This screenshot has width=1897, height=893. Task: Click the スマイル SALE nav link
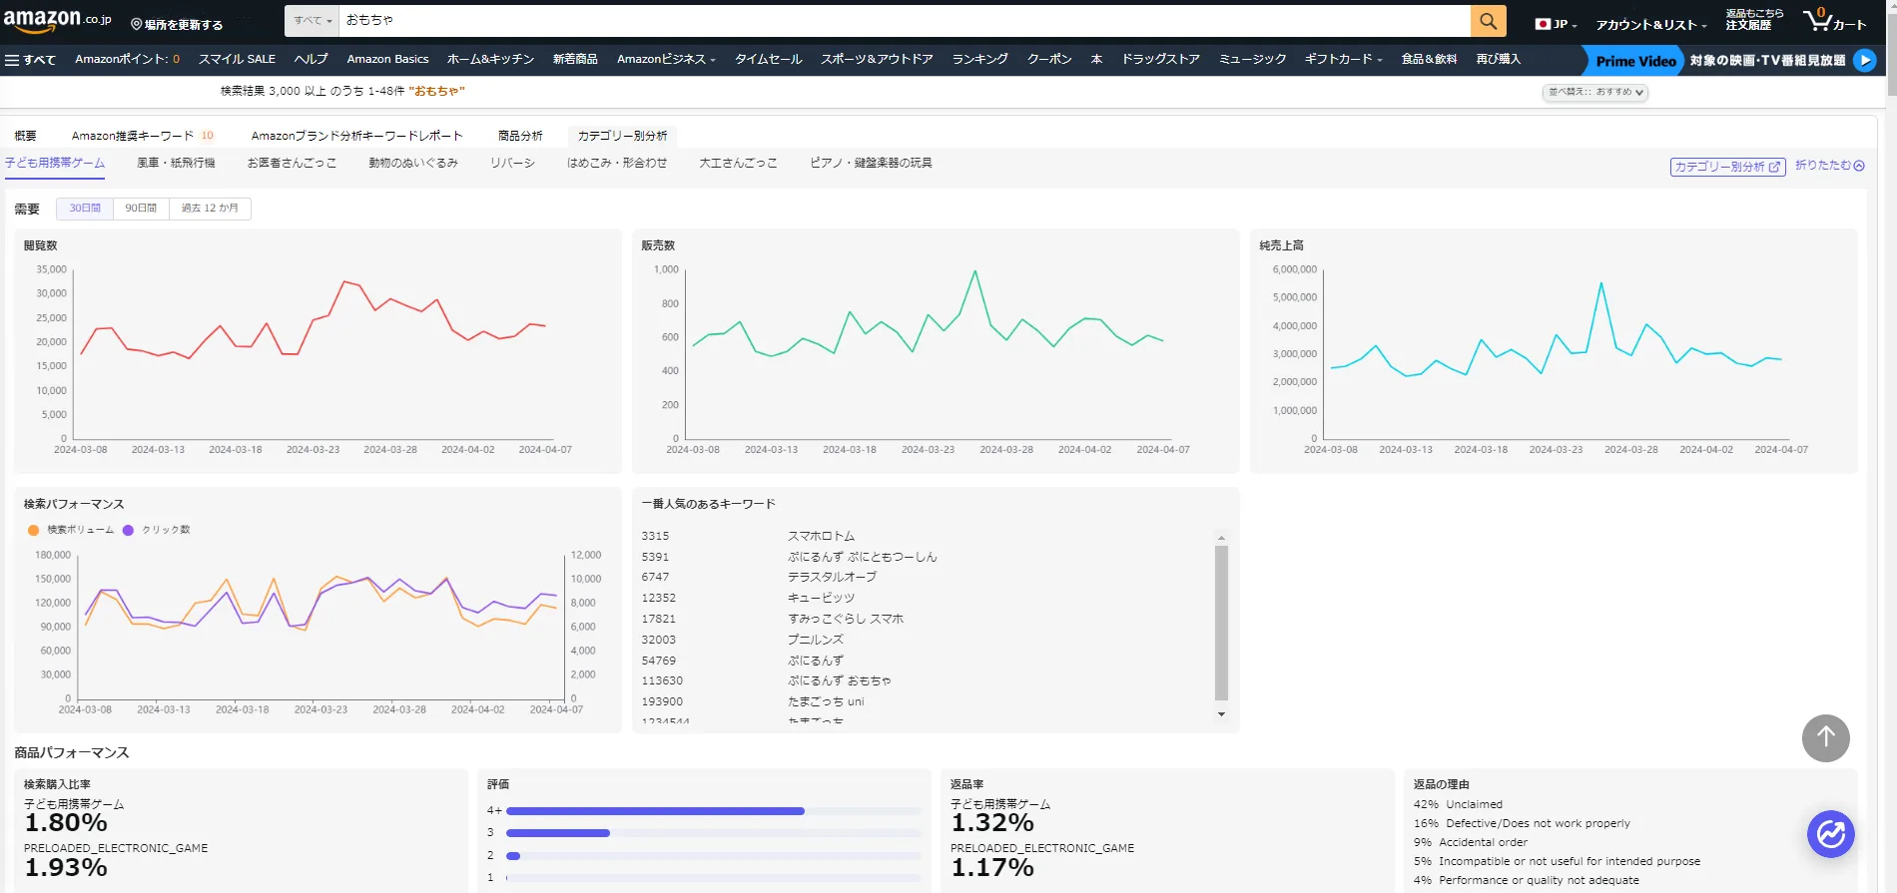pos(237,60)
